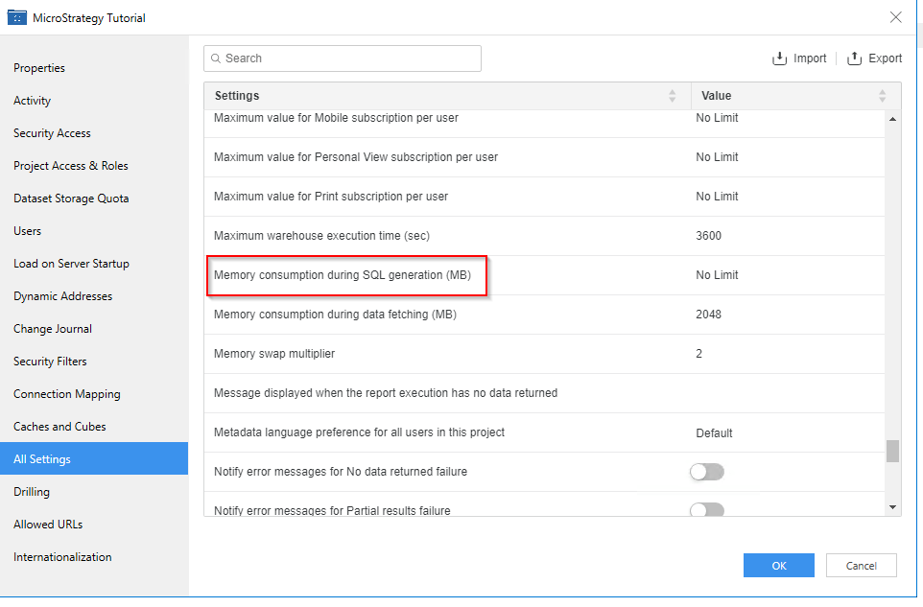Click No Limit value for SQL generation memory

pyautogui.click(x=717, y=275)
